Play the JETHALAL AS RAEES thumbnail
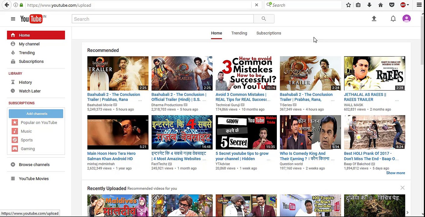The height and width of the screenshot is (217, 425). [x=374, y=73]
